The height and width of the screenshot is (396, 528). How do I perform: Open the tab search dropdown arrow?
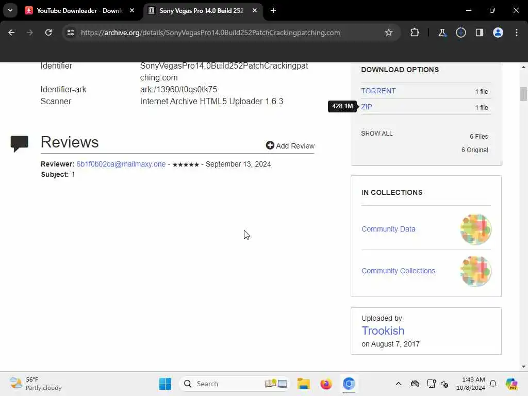[10, 10]
